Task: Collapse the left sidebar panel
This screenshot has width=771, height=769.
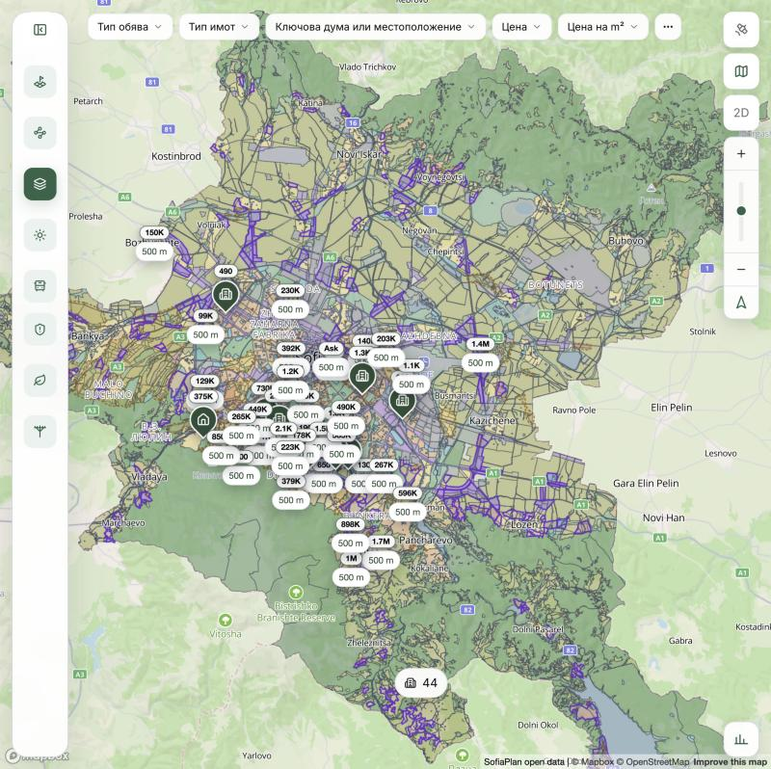Action: pos(40,30)
